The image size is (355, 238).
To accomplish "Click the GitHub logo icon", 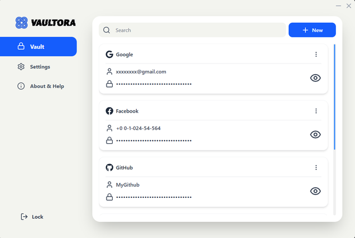I will [x=109, y=168].
